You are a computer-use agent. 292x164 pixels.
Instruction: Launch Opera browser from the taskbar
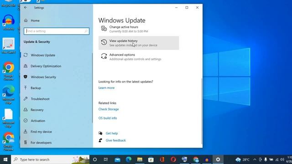tap(173, 159)
